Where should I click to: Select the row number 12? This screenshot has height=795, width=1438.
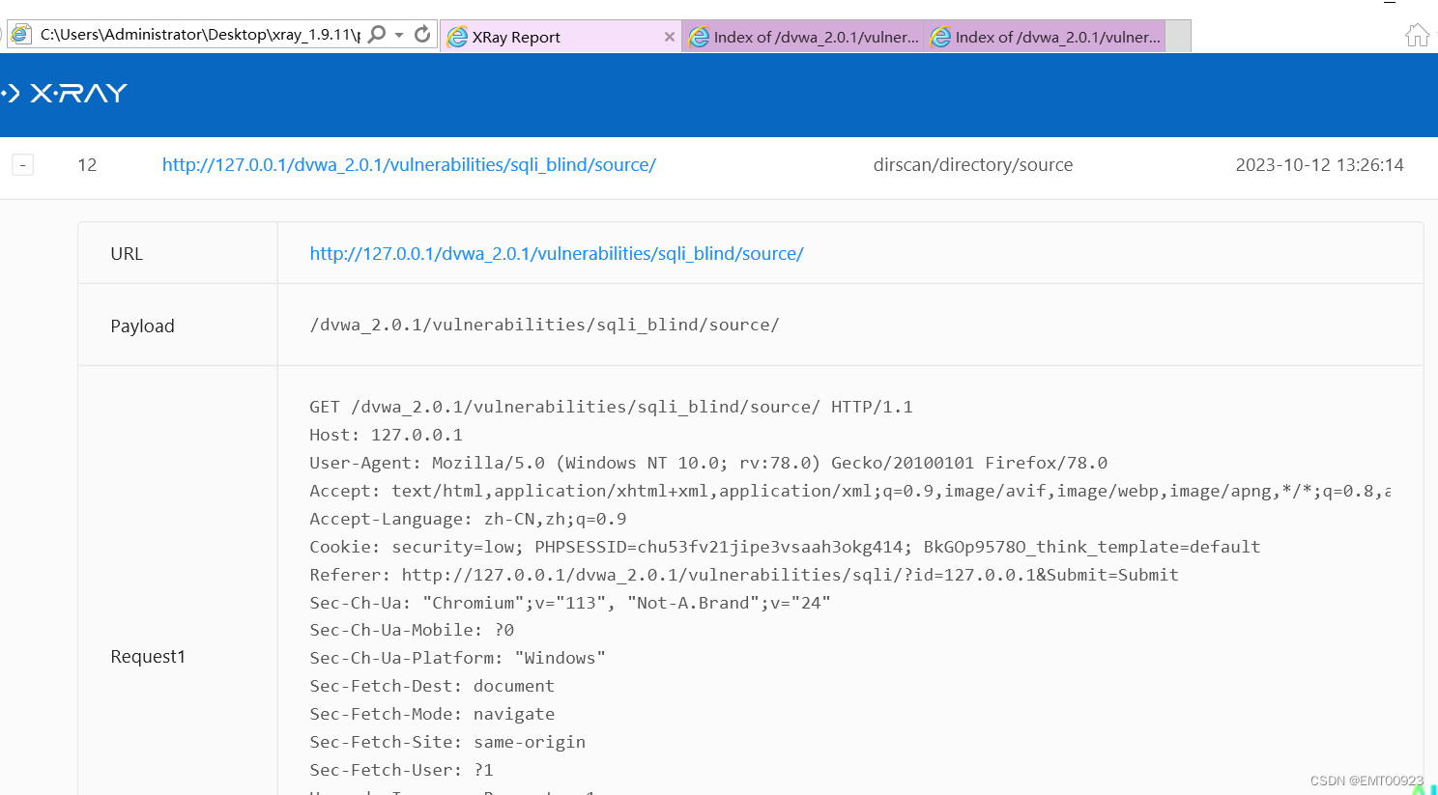click(87, 165)
